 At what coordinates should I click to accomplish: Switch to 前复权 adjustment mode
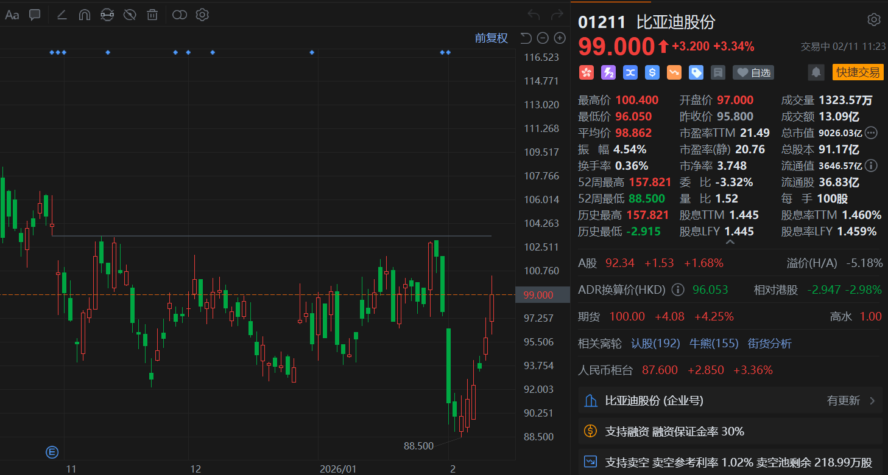pos(491,38)
